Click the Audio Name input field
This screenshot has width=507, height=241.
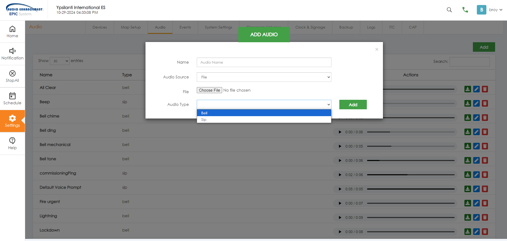[x=264, y=62]
